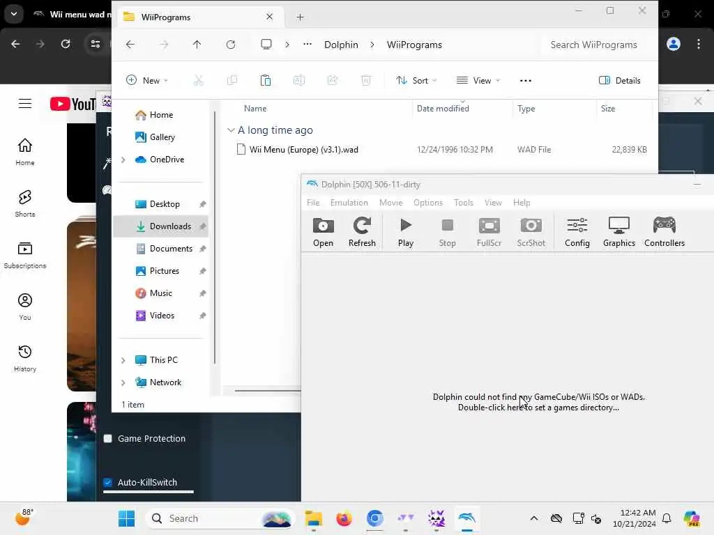The height and width of the screenshot is (535, 714).
Task: Open Music in quick access
Action: (x=161, y=293)
